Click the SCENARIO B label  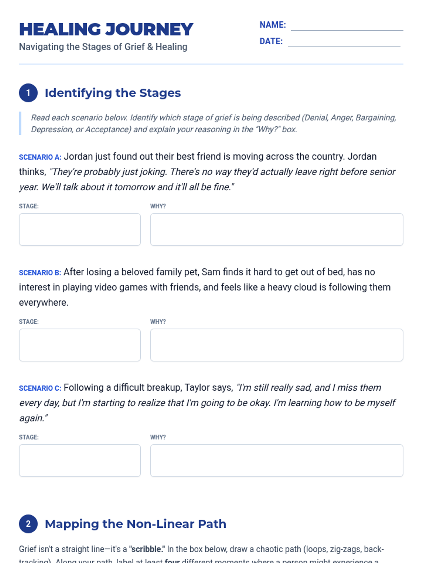tap(40, 273)
